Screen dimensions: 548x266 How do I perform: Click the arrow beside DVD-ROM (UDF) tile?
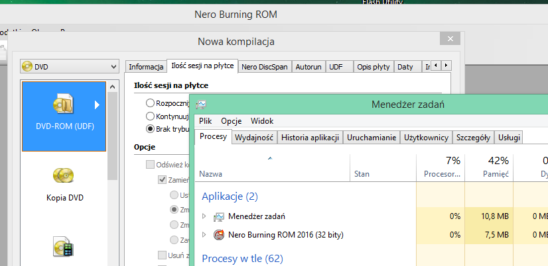98,105
